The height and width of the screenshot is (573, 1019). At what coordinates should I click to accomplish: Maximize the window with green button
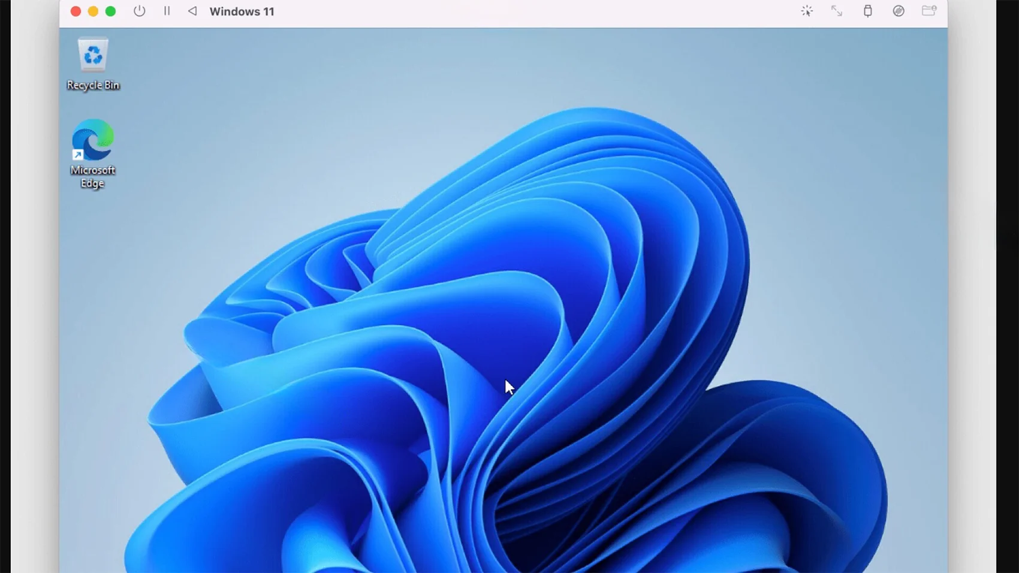[x=110, y=11]
